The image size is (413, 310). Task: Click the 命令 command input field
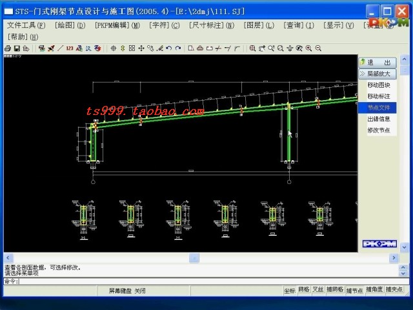click(214, 282)
